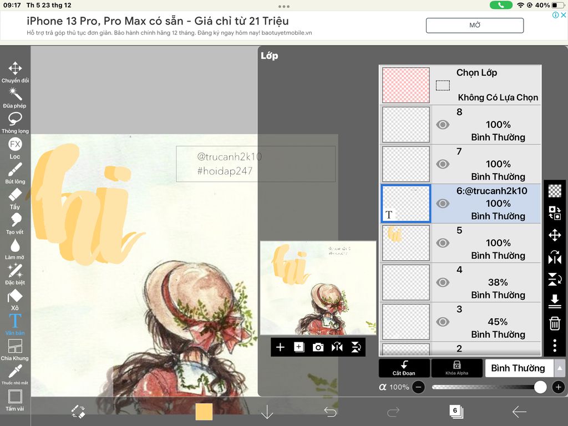Open the iPhone 13 Pro ad headline
The image size is (568, 426).
tap(158, 21)
